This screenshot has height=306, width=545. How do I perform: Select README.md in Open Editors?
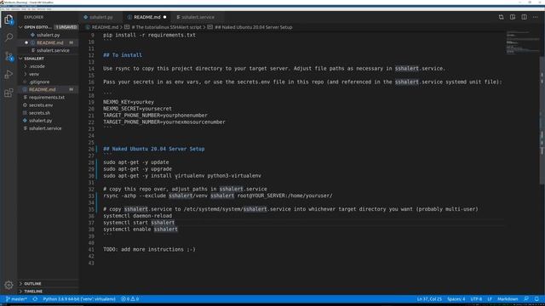pos(49,42)
